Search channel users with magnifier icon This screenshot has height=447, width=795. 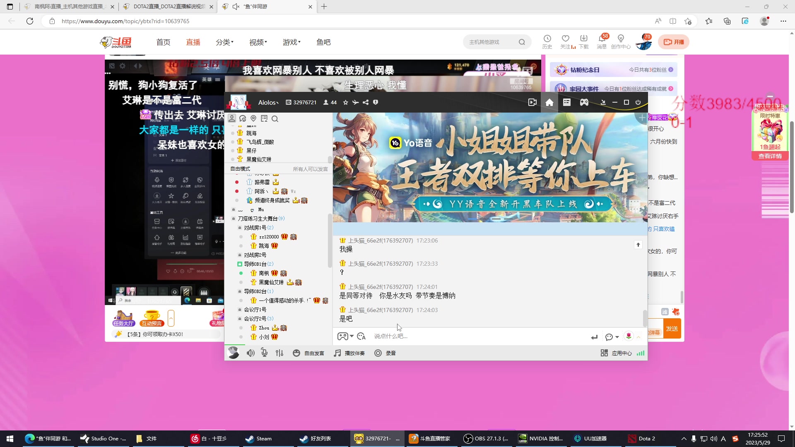275,119
